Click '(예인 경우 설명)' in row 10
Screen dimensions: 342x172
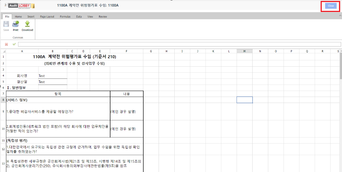pyautogui.click(x=127, y=129)
